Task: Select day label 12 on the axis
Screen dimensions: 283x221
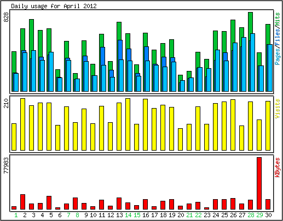Action: pyautogui.click(x=111, y=216)
